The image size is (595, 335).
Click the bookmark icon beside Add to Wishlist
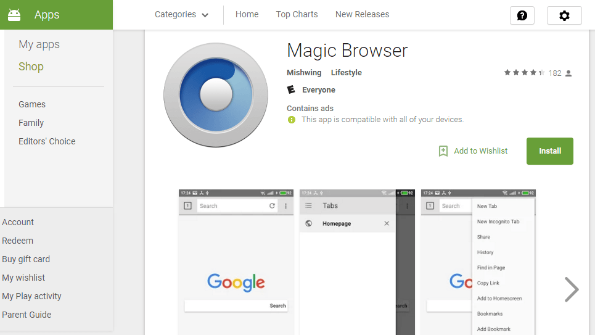pyautogui.click(x=443, y=151)
